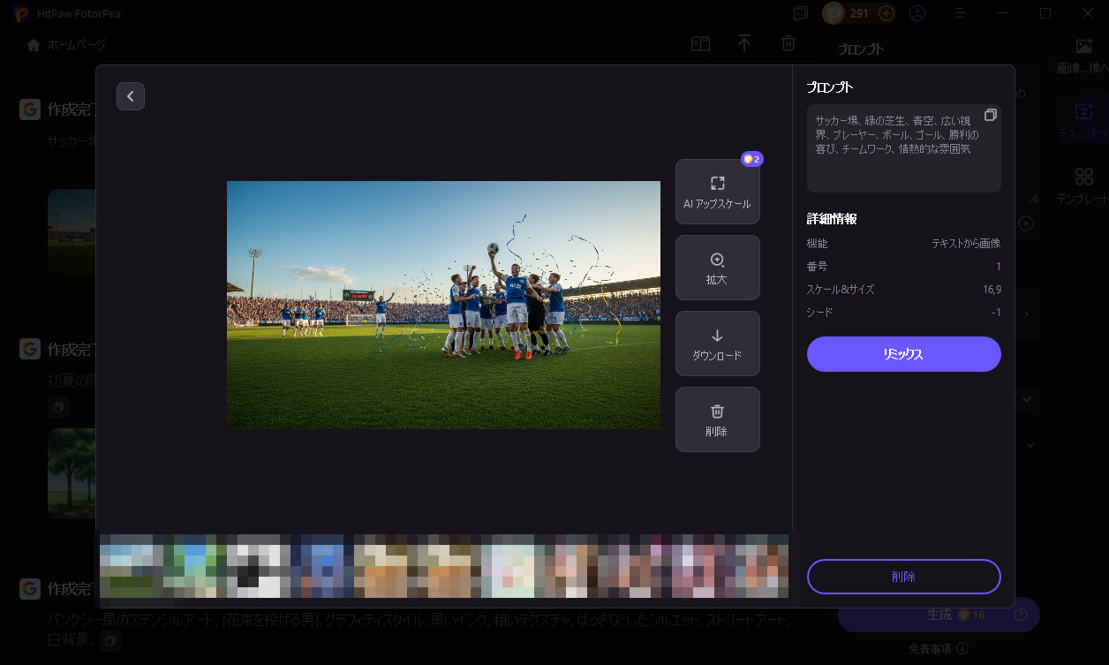
Task: Open the feedback message icon in title bar
Action: coord(801,13)
